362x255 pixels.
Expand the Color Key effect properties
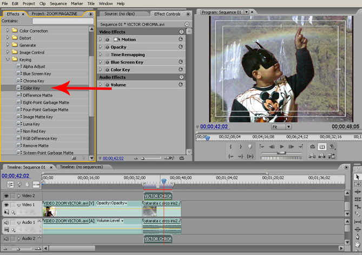point(101,70)
